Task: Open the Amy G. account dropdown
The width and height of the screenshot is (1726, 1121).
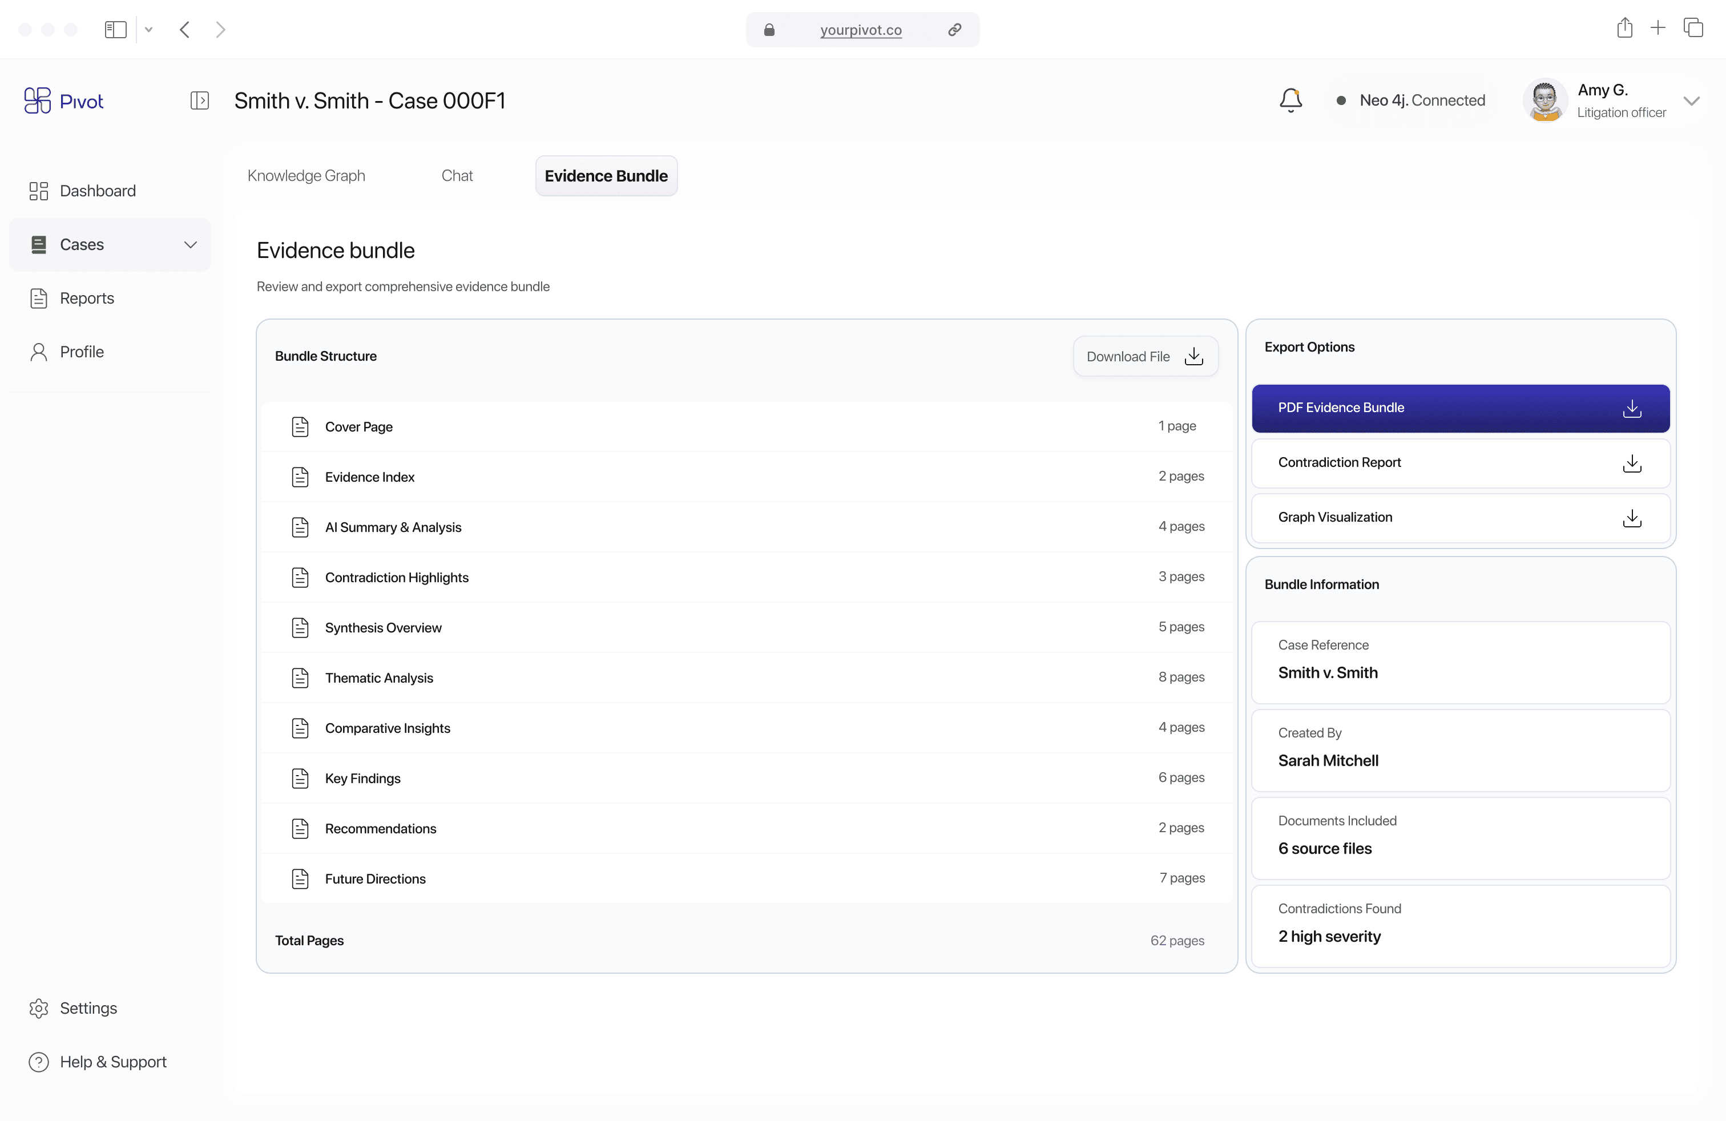Action: pos(1691,101)
